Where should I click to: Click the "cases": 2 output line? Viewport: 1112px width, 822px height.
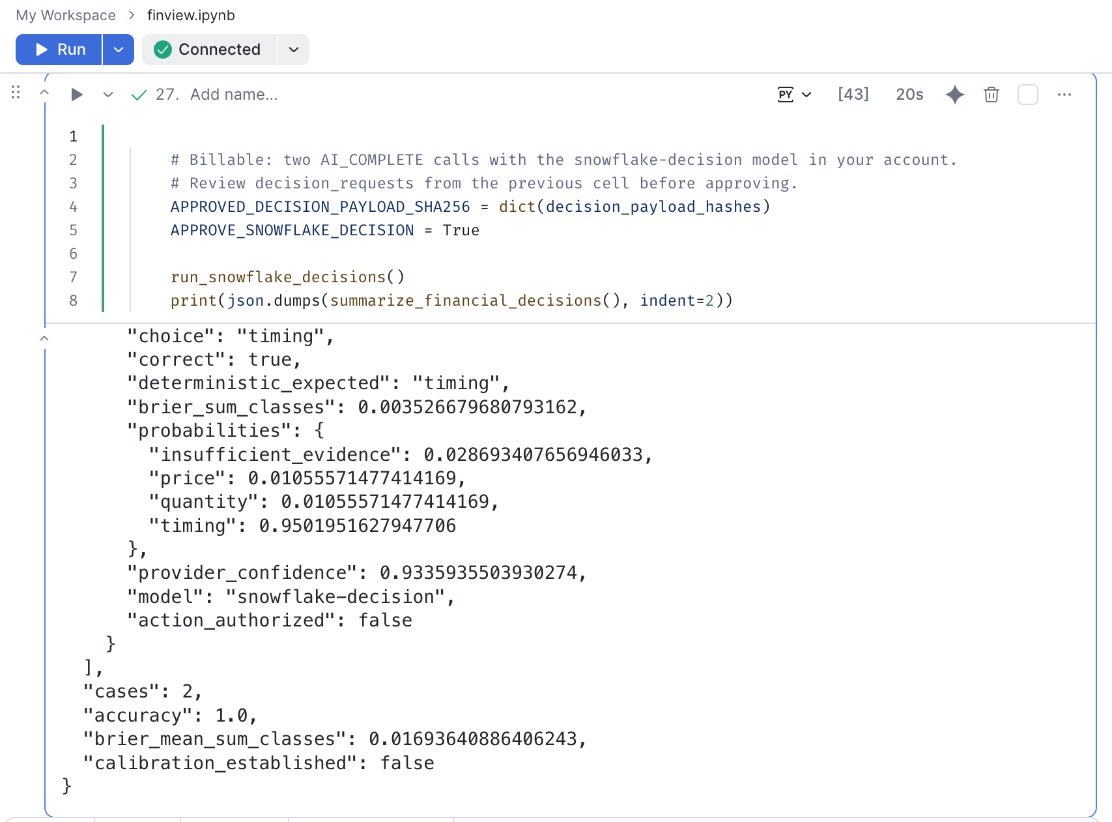tap(143, 691)
